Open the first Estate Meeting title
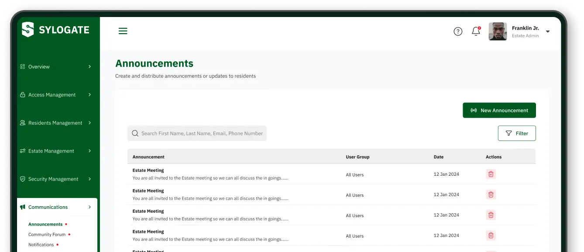The height and width of the screenshot is (252, 584). [148, 170]
